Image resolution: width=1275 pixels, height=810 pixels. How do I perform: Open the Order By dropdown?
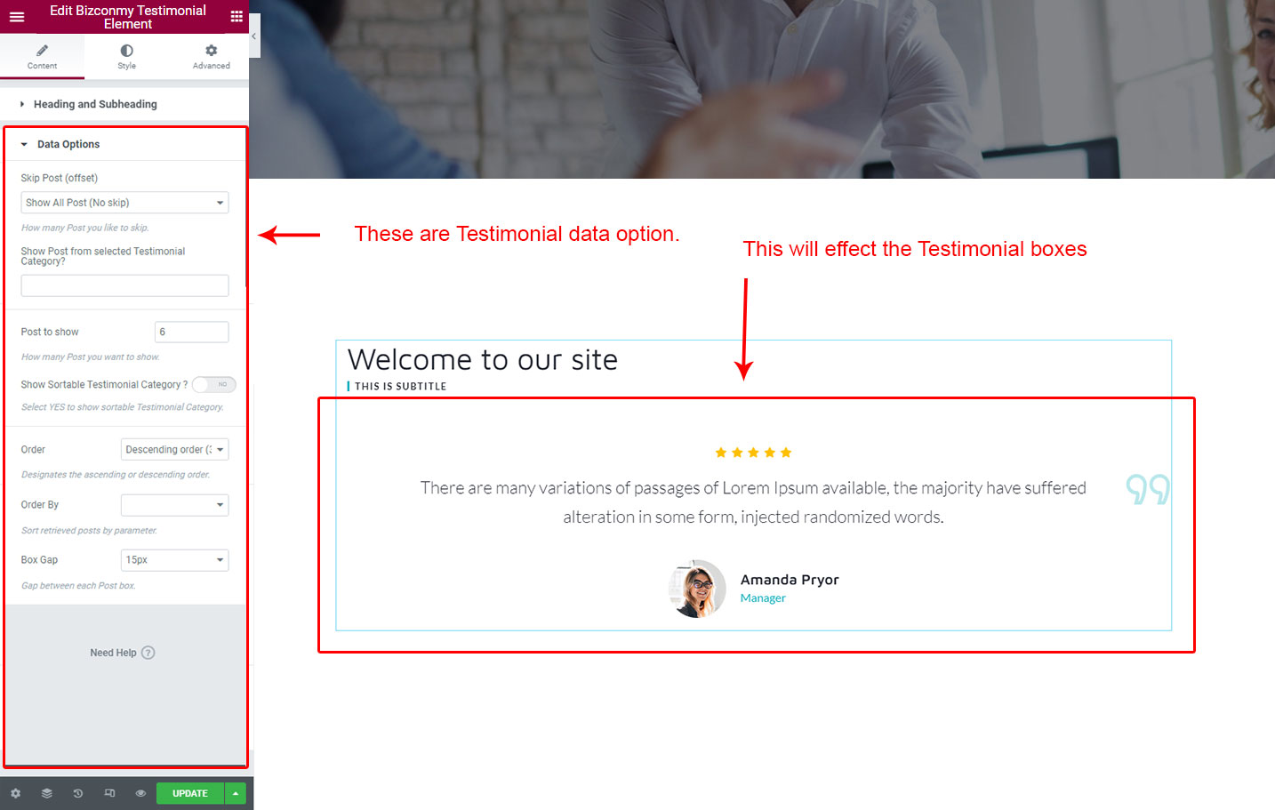(174, 505)
